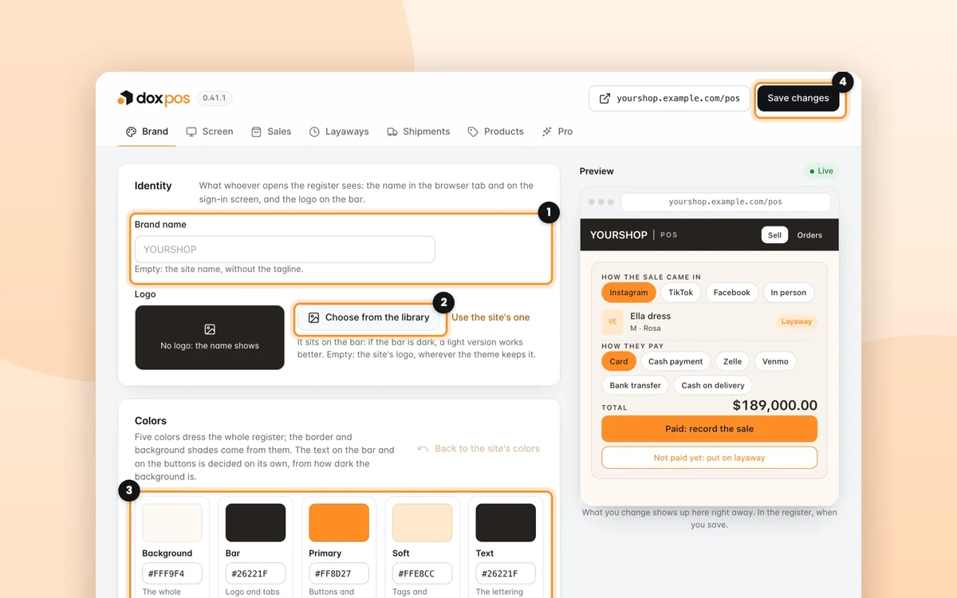Select the Venmo payment chip
Viewport: 957px width, 598px height.
coord(775,361)
